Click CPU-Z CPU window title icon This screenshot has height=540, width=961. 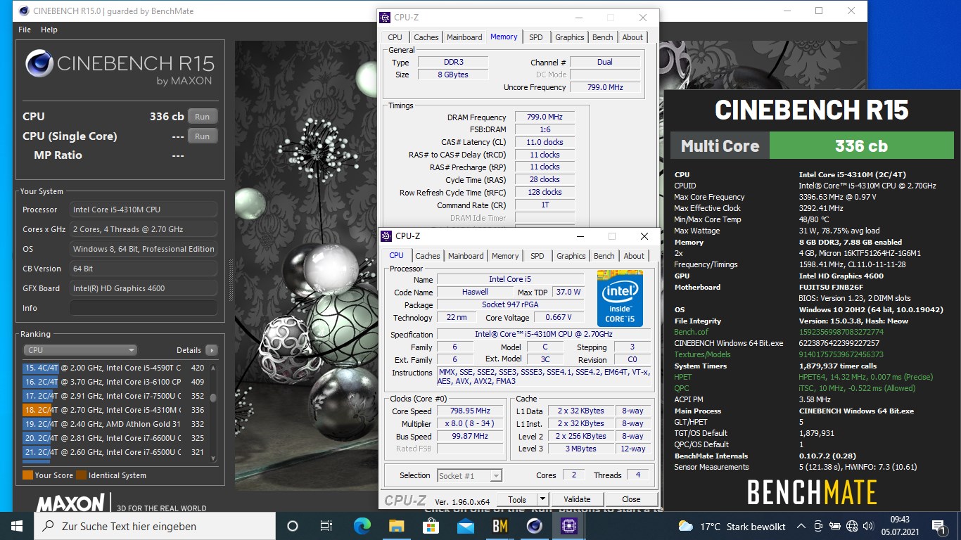386,236
